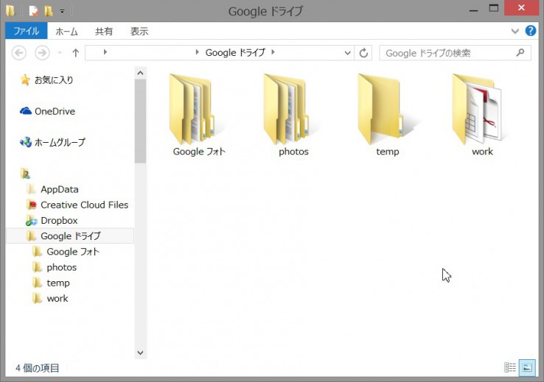The image size is (544, 382).
Task: Switch to the 表示 tab
Action: tap(139, 31)
